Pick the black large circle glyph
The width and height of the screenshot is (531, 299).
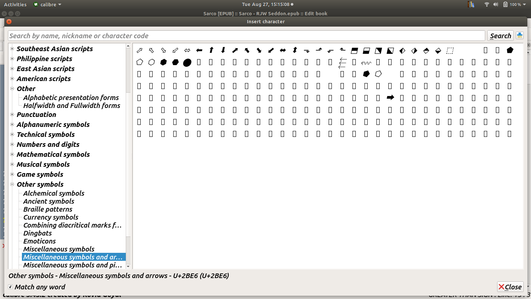pyautogui.click(x=187, y=62)
